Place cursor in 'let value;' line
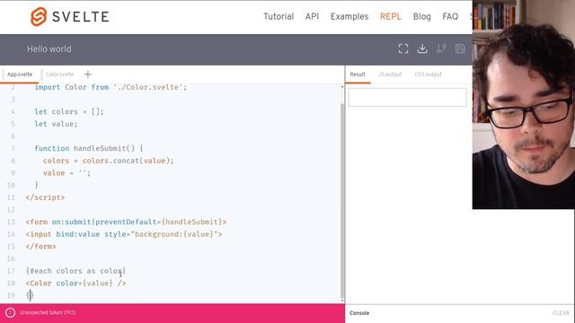The width and height of the screenshot is (575, 323). (56, 124)
